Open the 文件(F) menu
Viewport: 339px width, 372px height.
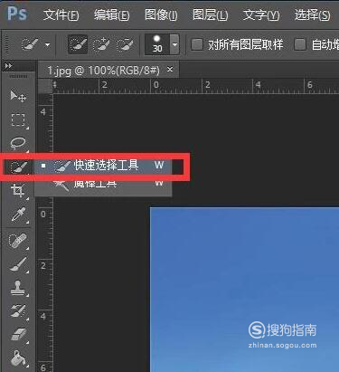[61, 14]
